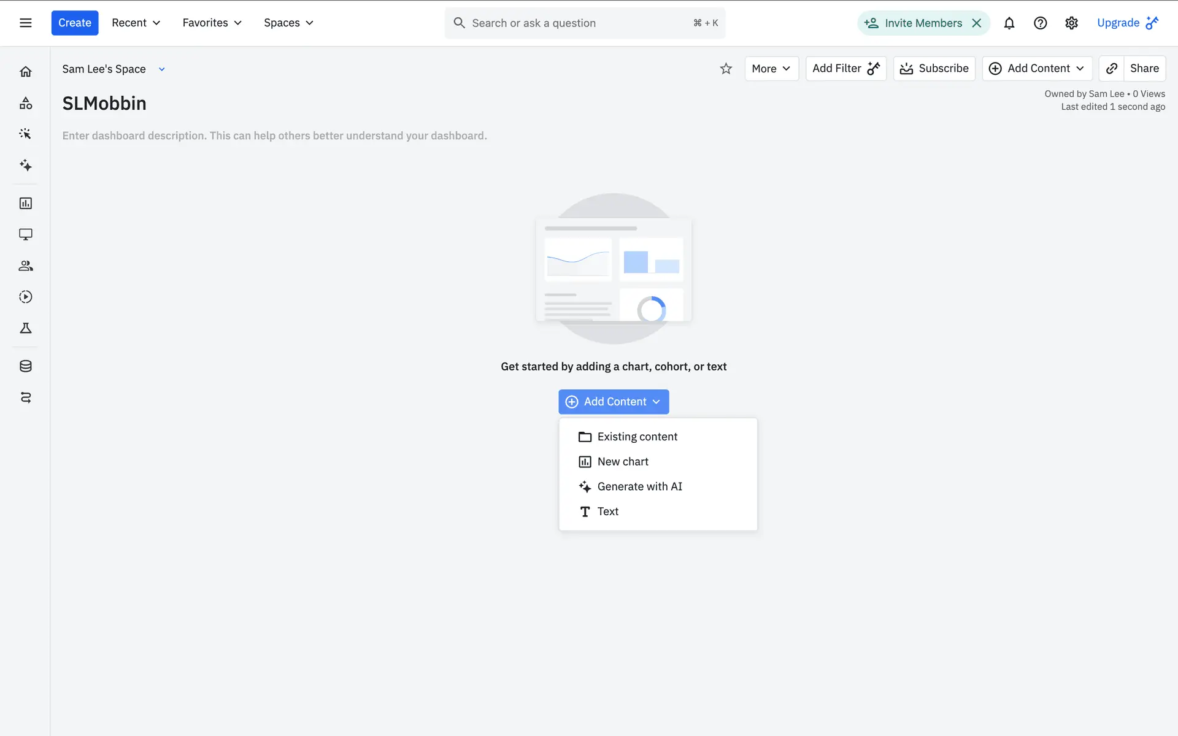The image size is (1178, 736).
Task: Expand the Spaces dropdown
Action: coord(288,23)
